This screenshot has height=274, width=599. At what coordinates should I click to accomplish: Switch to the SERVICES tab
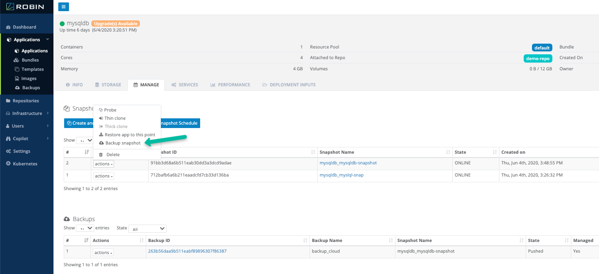(x=185, y=85)
